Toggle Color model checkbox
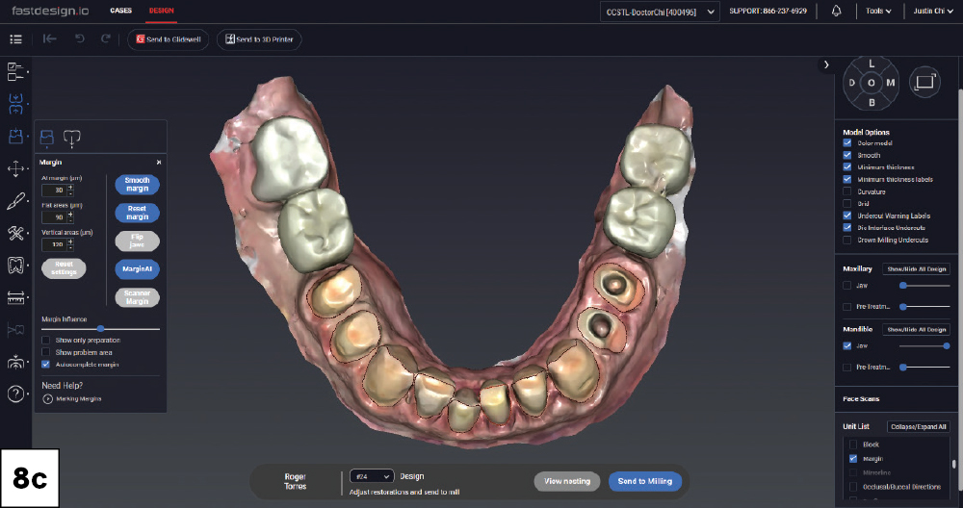Viewport: 963px width, 508px height. coord(847,143)
